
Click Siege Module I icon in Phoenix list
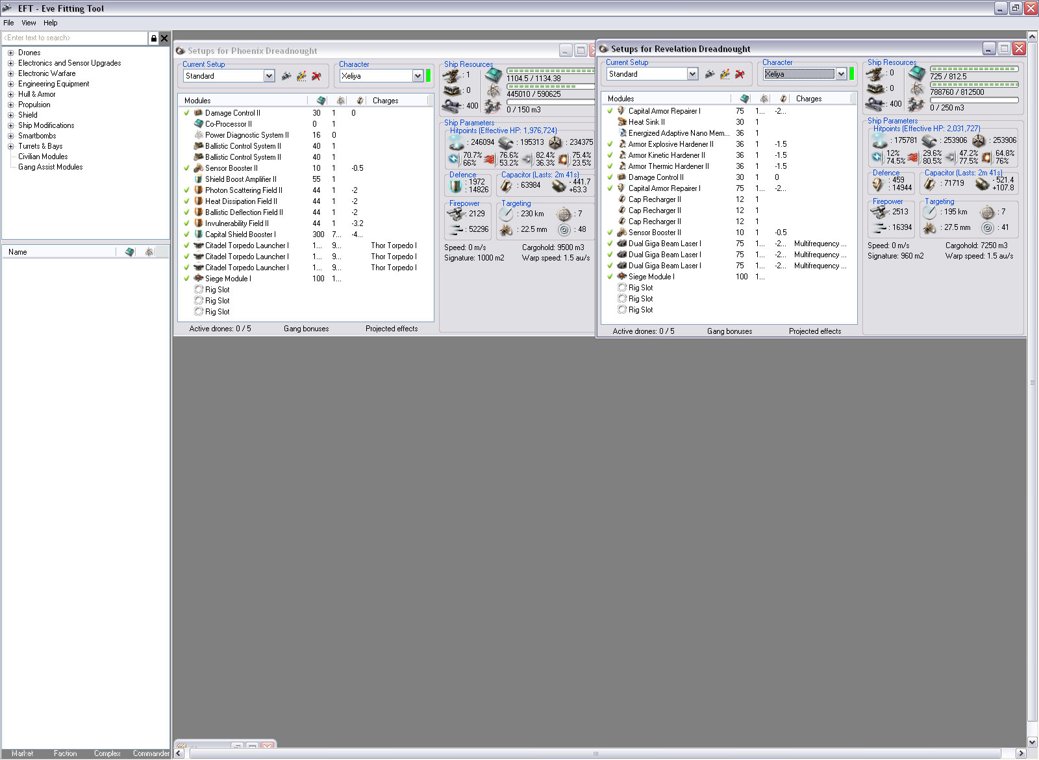tap(199, 279)
